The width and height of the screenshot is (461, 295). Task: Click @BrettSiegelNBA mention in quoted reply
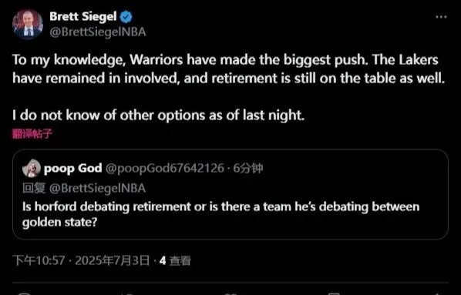pyautogui.click(x=97, y=189)
